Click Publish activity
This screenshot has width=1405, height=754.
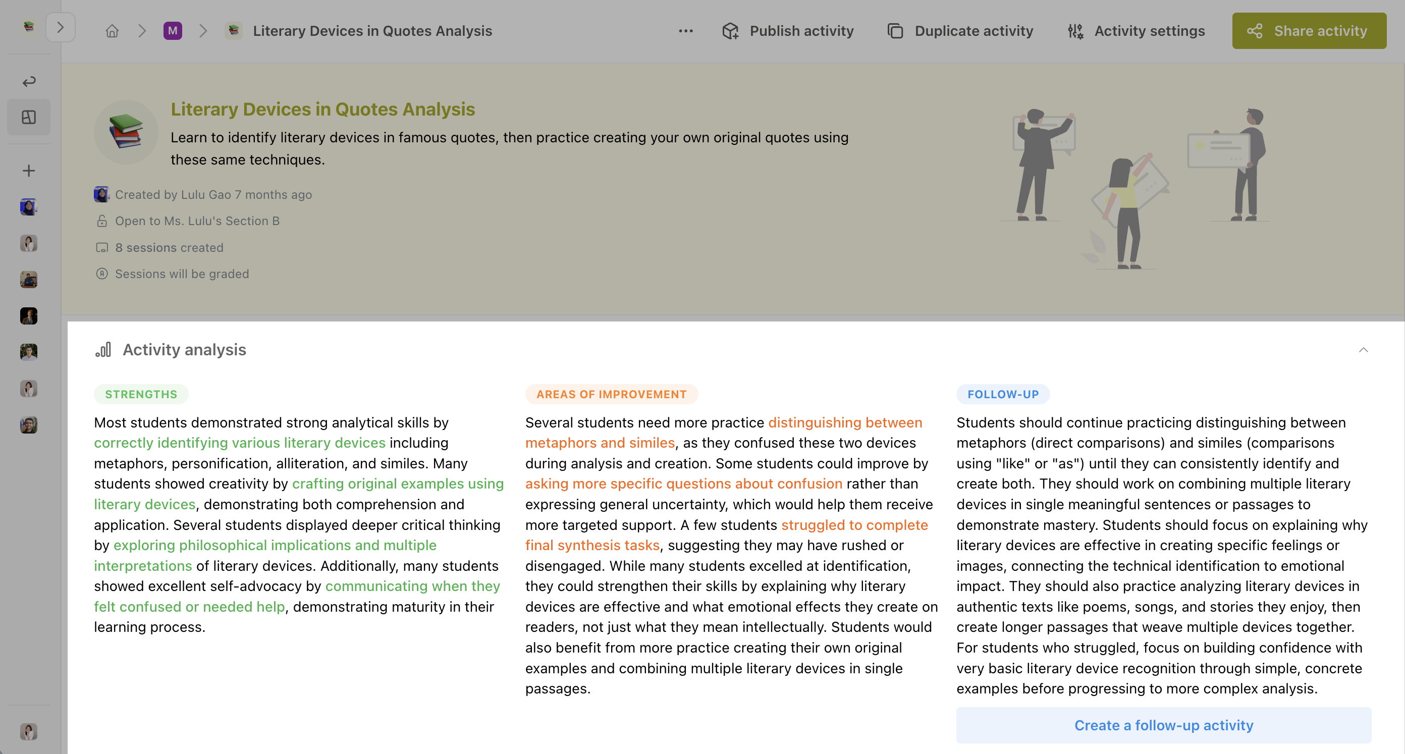click(x=788, y=31)
